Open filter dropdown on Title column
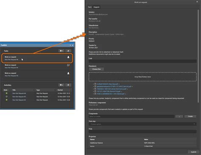 tap(34, 90)
